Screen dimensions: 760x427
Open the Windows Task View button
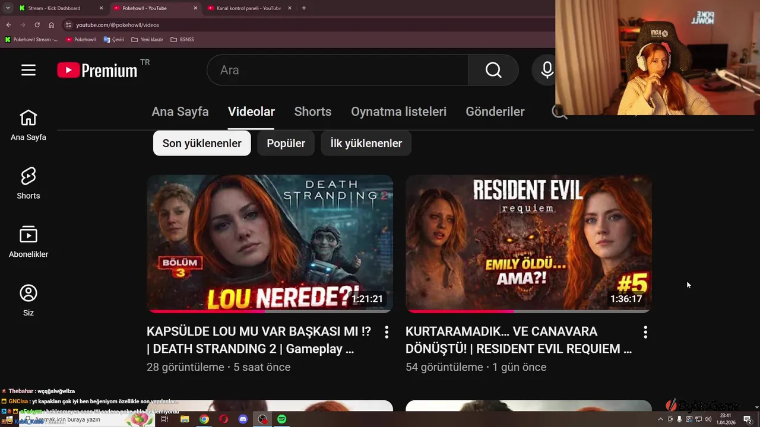[164, 419]
